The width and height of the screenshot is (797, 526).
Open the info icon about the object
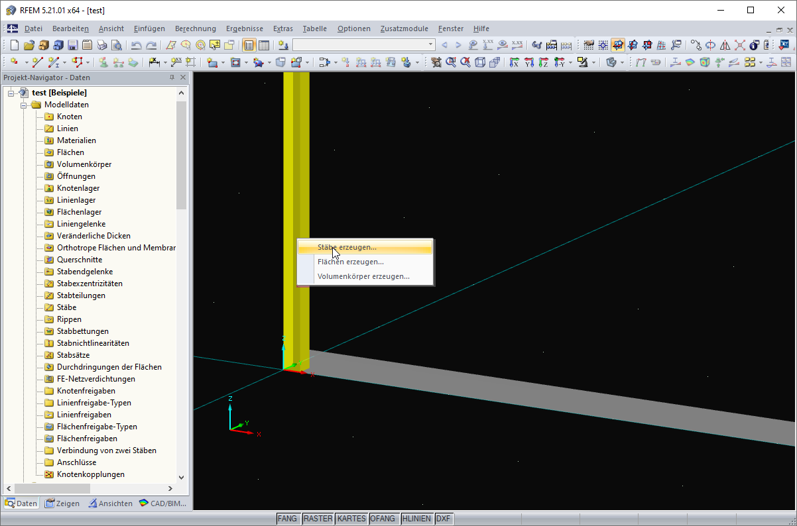pyautogui.click(x=753, y=45)
